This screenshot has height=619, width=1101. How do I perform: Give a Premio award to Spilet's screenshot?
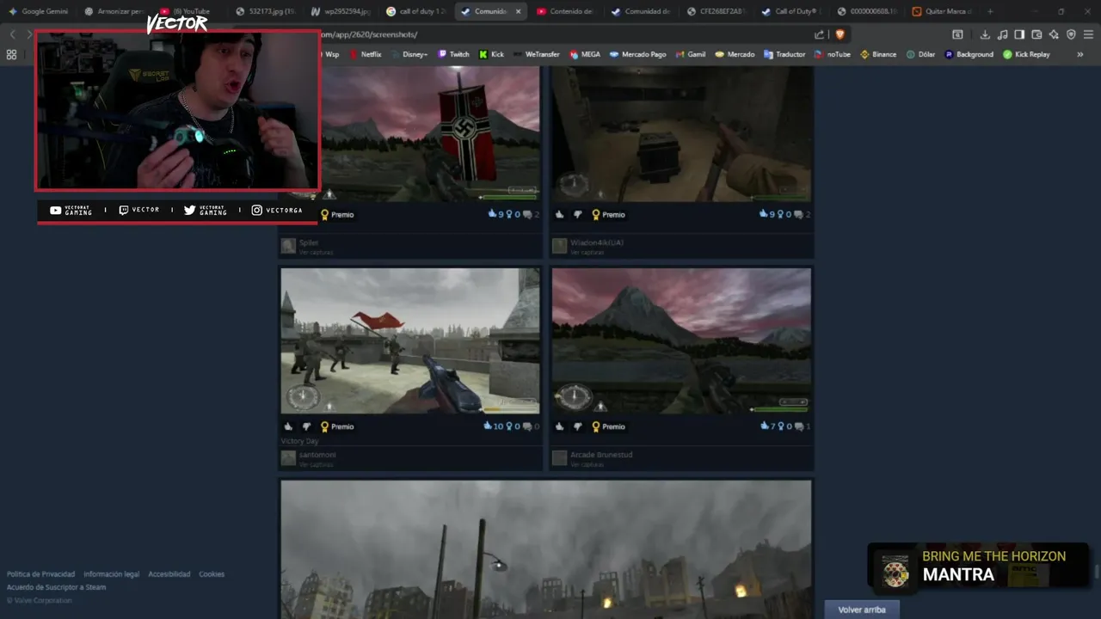pyautogui.click(x=337, y=214)
